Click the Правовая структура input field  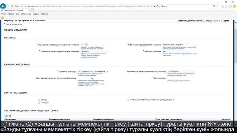[x=91, y=71]
